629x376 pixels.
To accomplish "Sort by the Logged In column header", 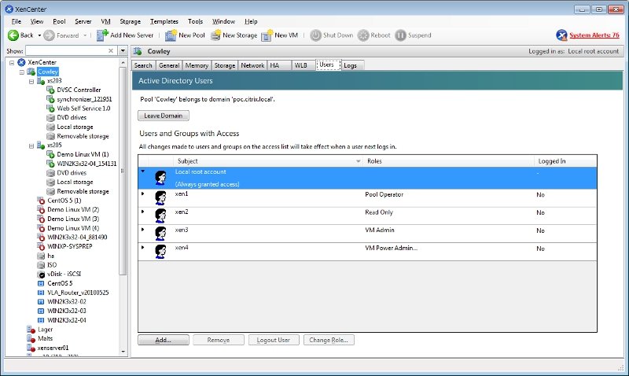I will (565, 161).
